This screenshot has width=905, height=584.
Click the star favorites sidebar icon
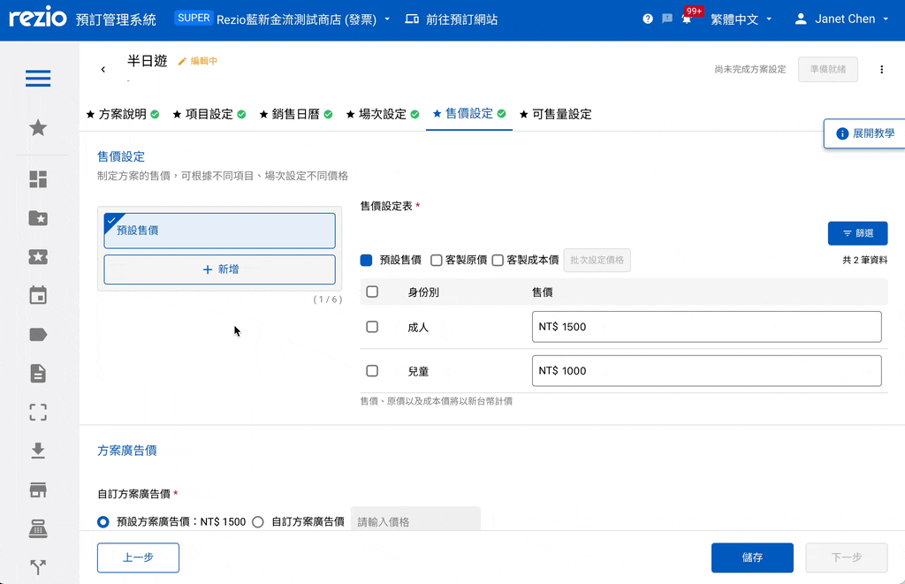tap(38, 127)
